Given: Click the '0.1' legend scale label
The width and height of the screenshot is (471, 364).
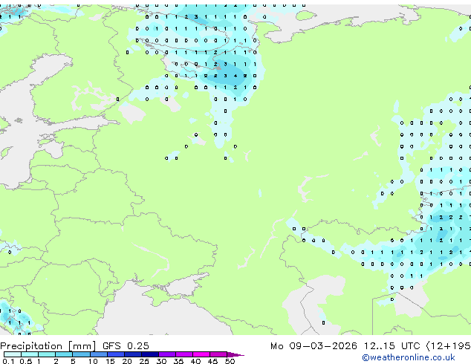Looking at the screenshot, I should click(x=8, y=361).
